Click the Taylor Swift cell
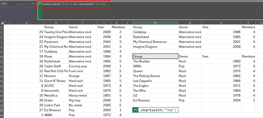Screen dimensions: 263x118 click(x=56, y=66)
